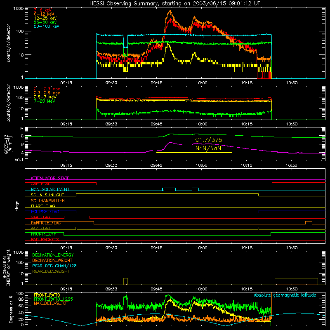Click the BAD_PACKETS flag label
Screen dimensions: 330x330
click(45, 239)
